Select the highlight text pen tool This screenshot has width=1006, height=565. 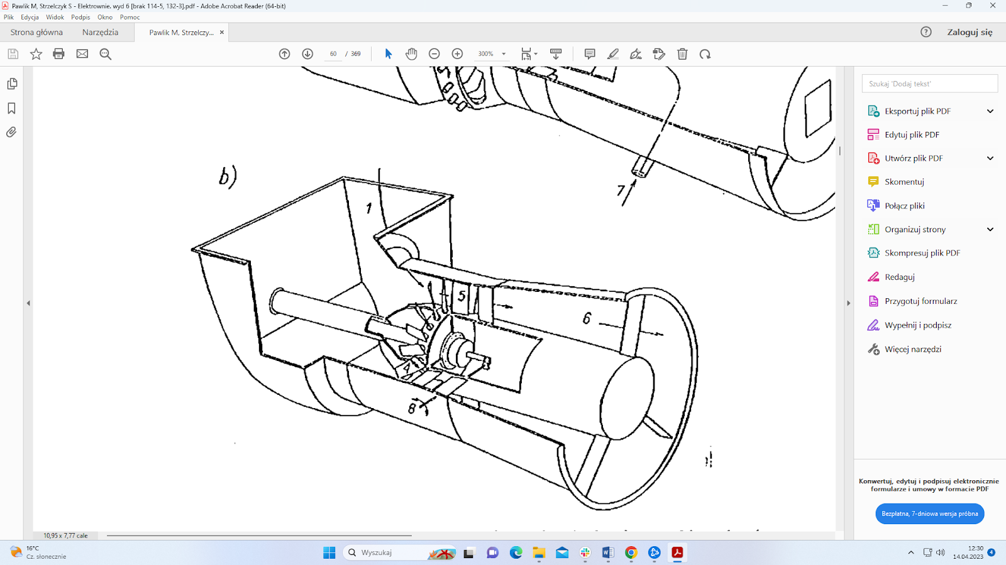[612, 54]
